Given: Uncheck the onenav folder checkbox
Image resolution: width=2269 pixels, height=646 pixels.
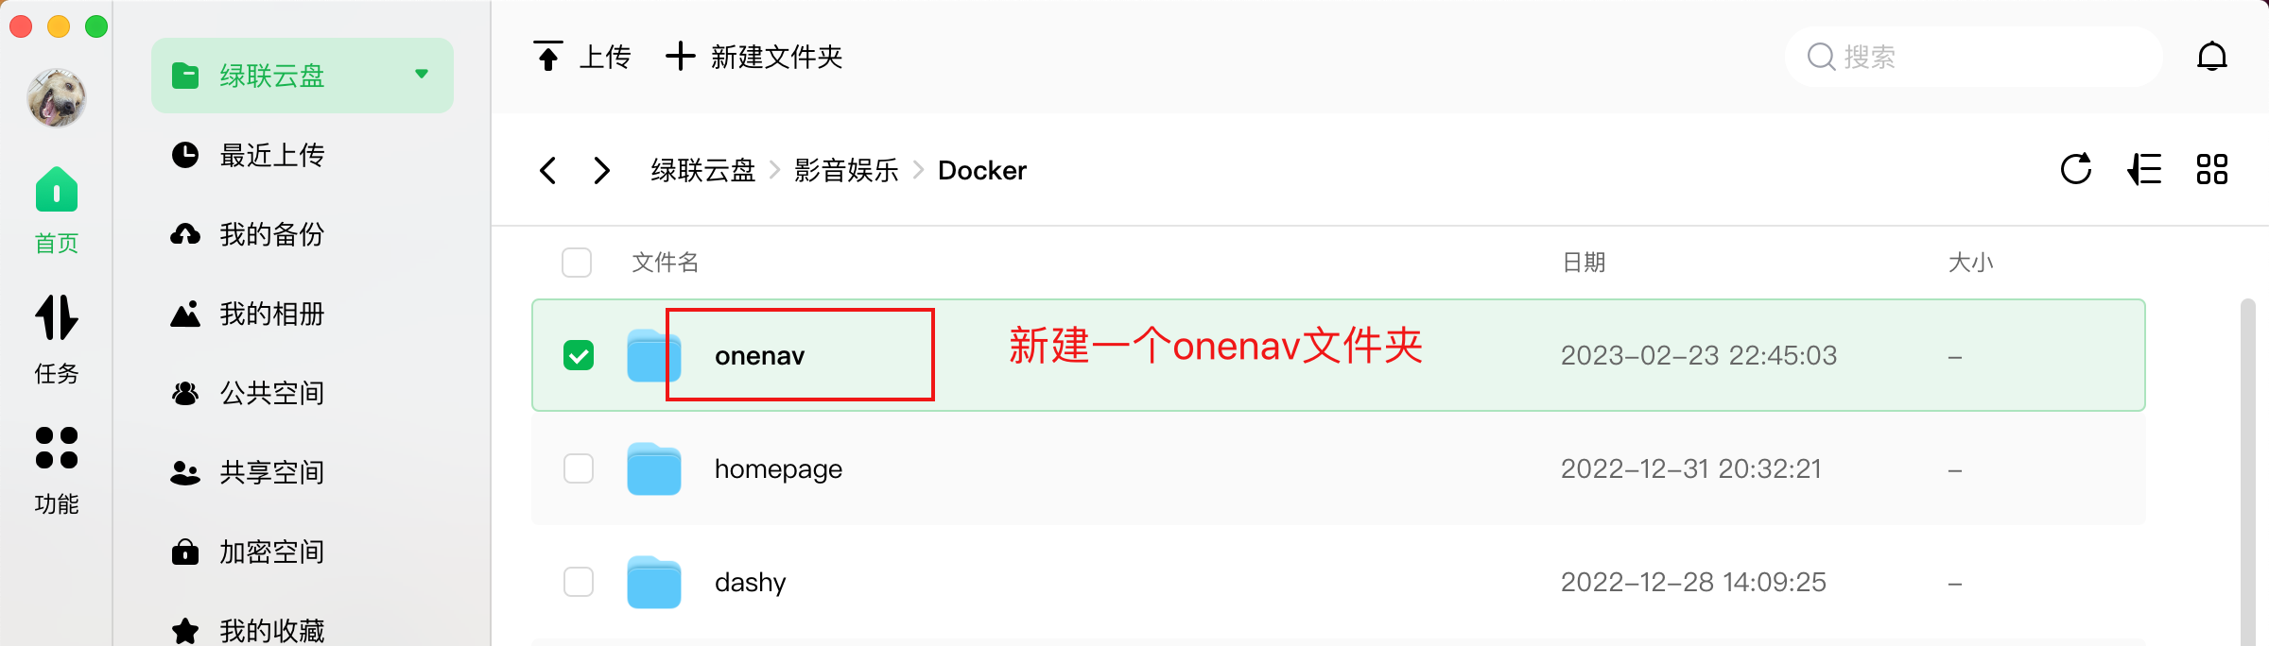Looking at the screenshot, I should point(577,354).
